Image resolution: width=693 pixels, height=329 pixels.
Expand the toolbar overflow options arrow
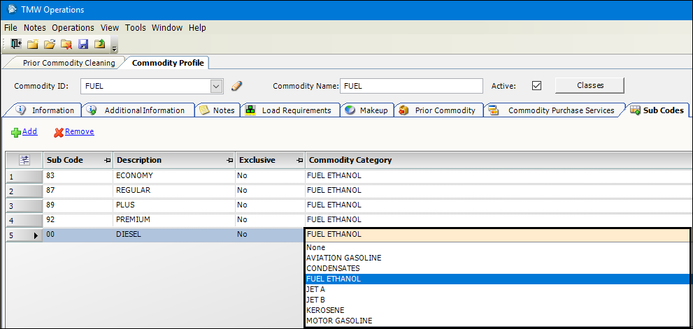point(115,47)
